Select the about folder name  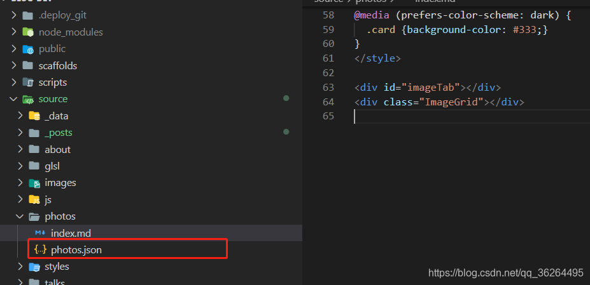pos(57,149)
